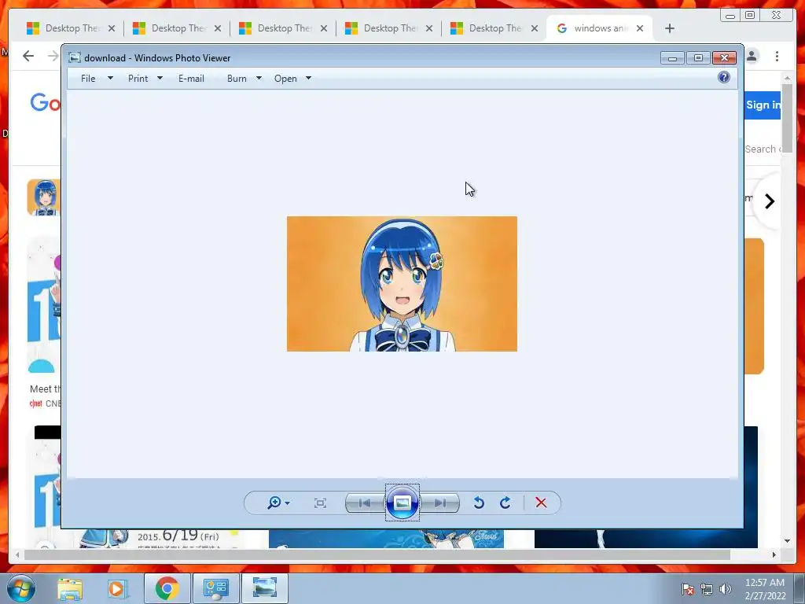Start the slide show
Image resolution: width=805 pixels, height=604 pixels.
(402, 503)
